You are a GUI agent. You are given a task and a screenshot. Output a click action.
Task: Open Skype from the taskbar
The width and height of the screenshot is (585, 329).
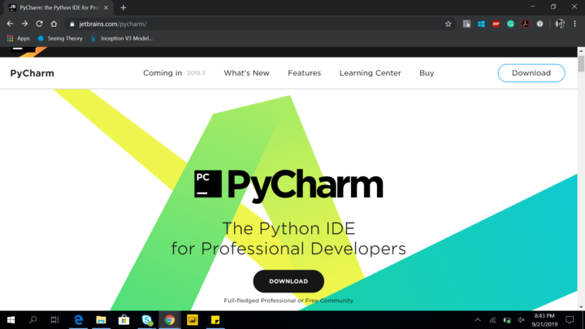click(x=147, y=320)
